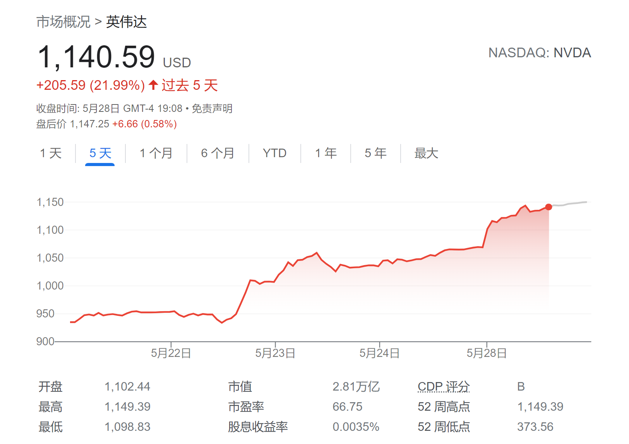
Task: Switch to the 6 个月 range tab
Action: tap(218, 153)
